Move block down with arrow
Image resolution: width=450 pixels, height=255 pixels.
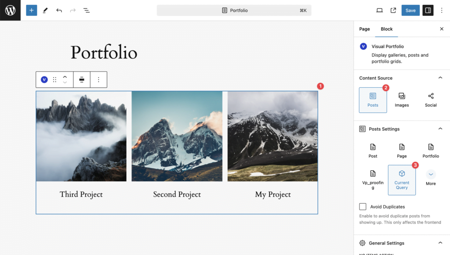point(65,83)
